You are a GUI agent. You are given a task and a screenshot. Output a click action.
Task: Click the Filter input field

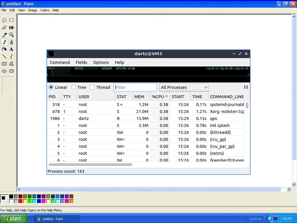click(135, 87)
